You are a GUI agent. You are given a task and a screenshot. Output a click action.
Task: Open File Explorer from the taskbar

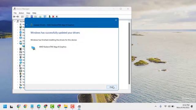coord(66,106)
